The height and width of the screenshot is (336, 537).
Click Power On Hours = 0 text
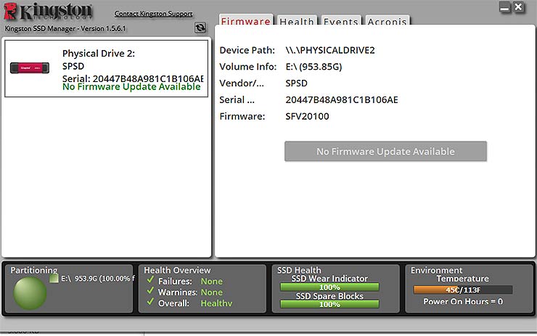tap(463, 301)
